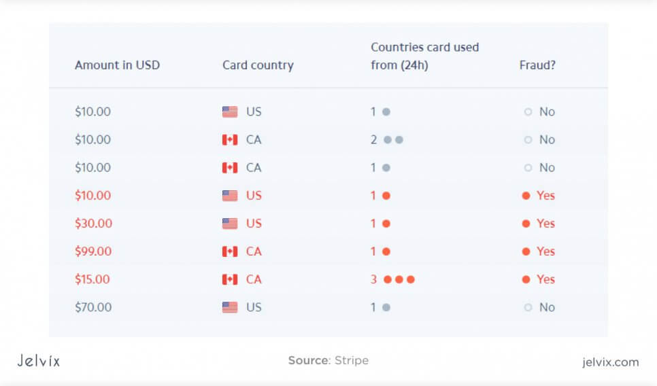Screen dimensions: 657x386
Task: Click the Source: Stripe text
Action: pyautogui.click(x=328, y=360)
